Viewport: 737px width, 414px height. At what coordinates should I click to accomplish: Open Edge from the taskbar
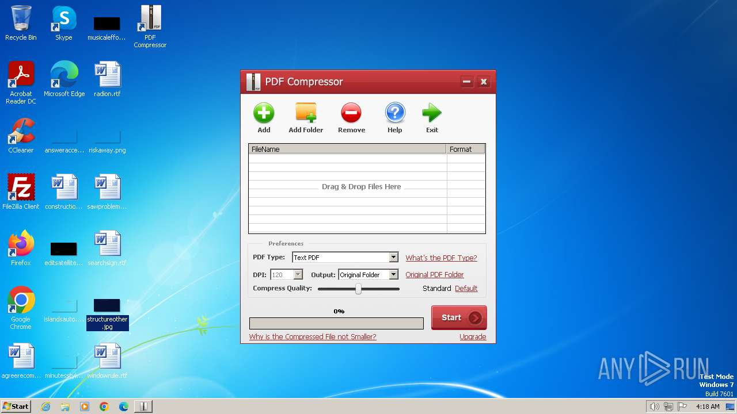coord(124,407)
